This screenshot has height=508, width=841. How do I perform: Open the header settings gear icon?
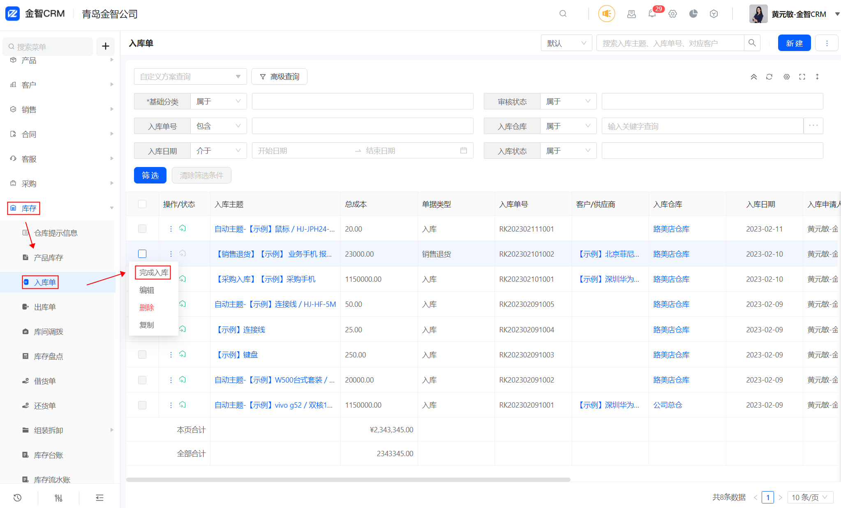672,14
